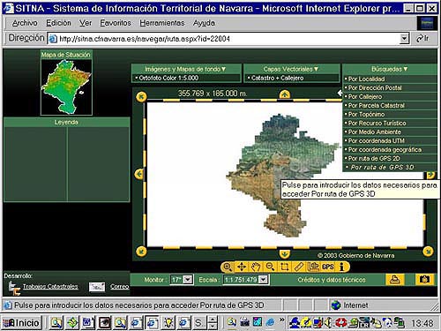Open the Favoritos menu
Image resolution: width=441 pixels, height=331 pixels.
click(x=116, y=23)
